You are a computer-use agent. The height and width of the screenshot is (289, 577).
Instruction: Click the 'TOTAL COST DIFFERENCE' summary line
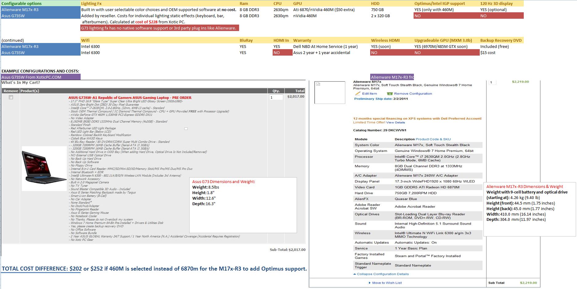(x=154, y=269)
